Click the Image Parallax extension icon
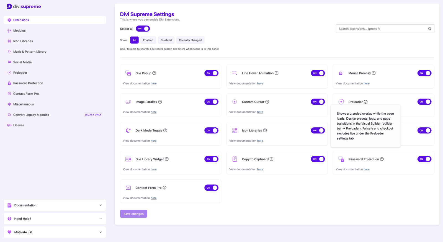The image size is (443, 242). [x=128, y=102]
